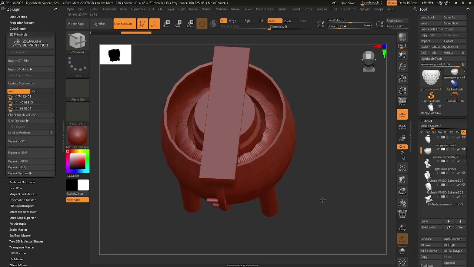
Task: Enable Perspective with the Persp icon
Action: [402, 101]
